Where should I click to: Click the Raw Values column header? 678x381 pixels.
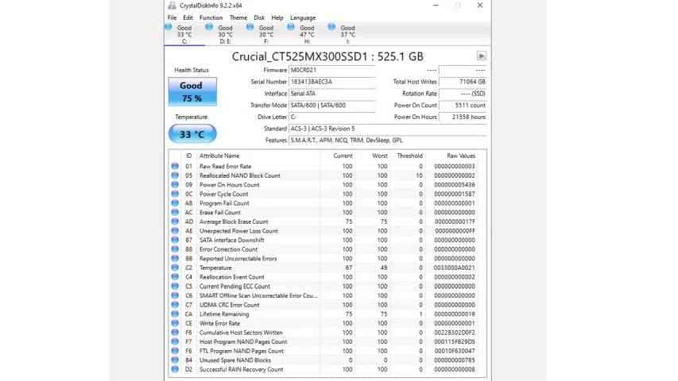[x=461, y=156]
